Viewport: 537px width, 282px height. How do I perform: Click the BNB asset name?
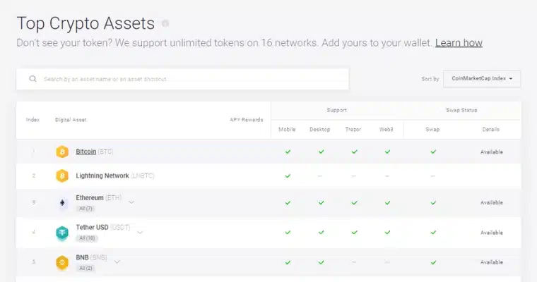pos(82,257)
